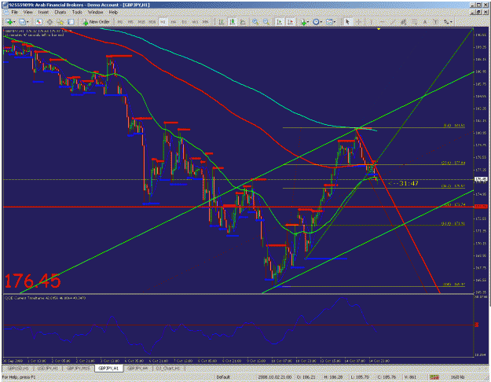Toggle the Data Window icon

49,22
